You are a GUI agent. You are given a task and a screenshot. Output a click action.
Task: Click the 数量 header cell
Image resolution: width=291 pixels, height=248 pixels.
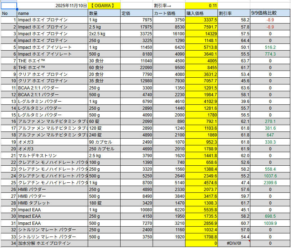click(104, 13)
